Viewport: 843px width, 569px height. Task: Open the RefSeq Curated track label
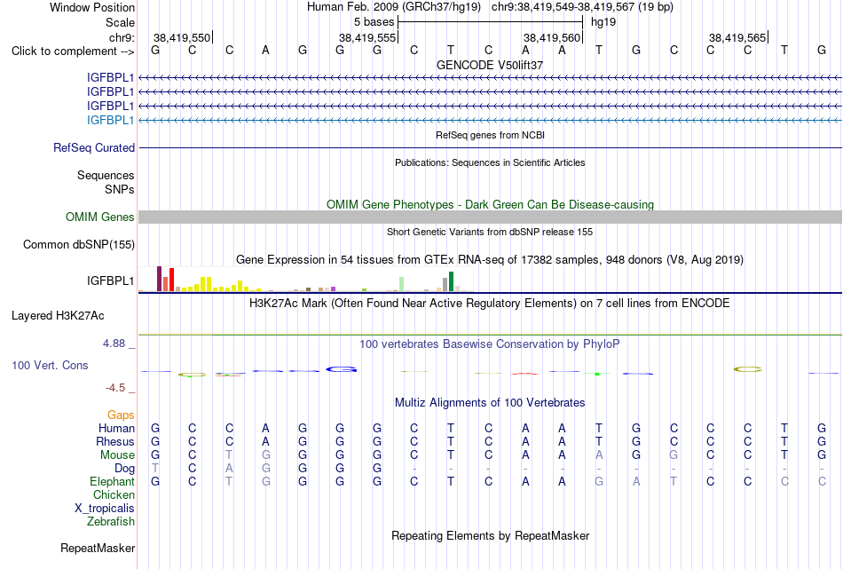coord(94,148)
